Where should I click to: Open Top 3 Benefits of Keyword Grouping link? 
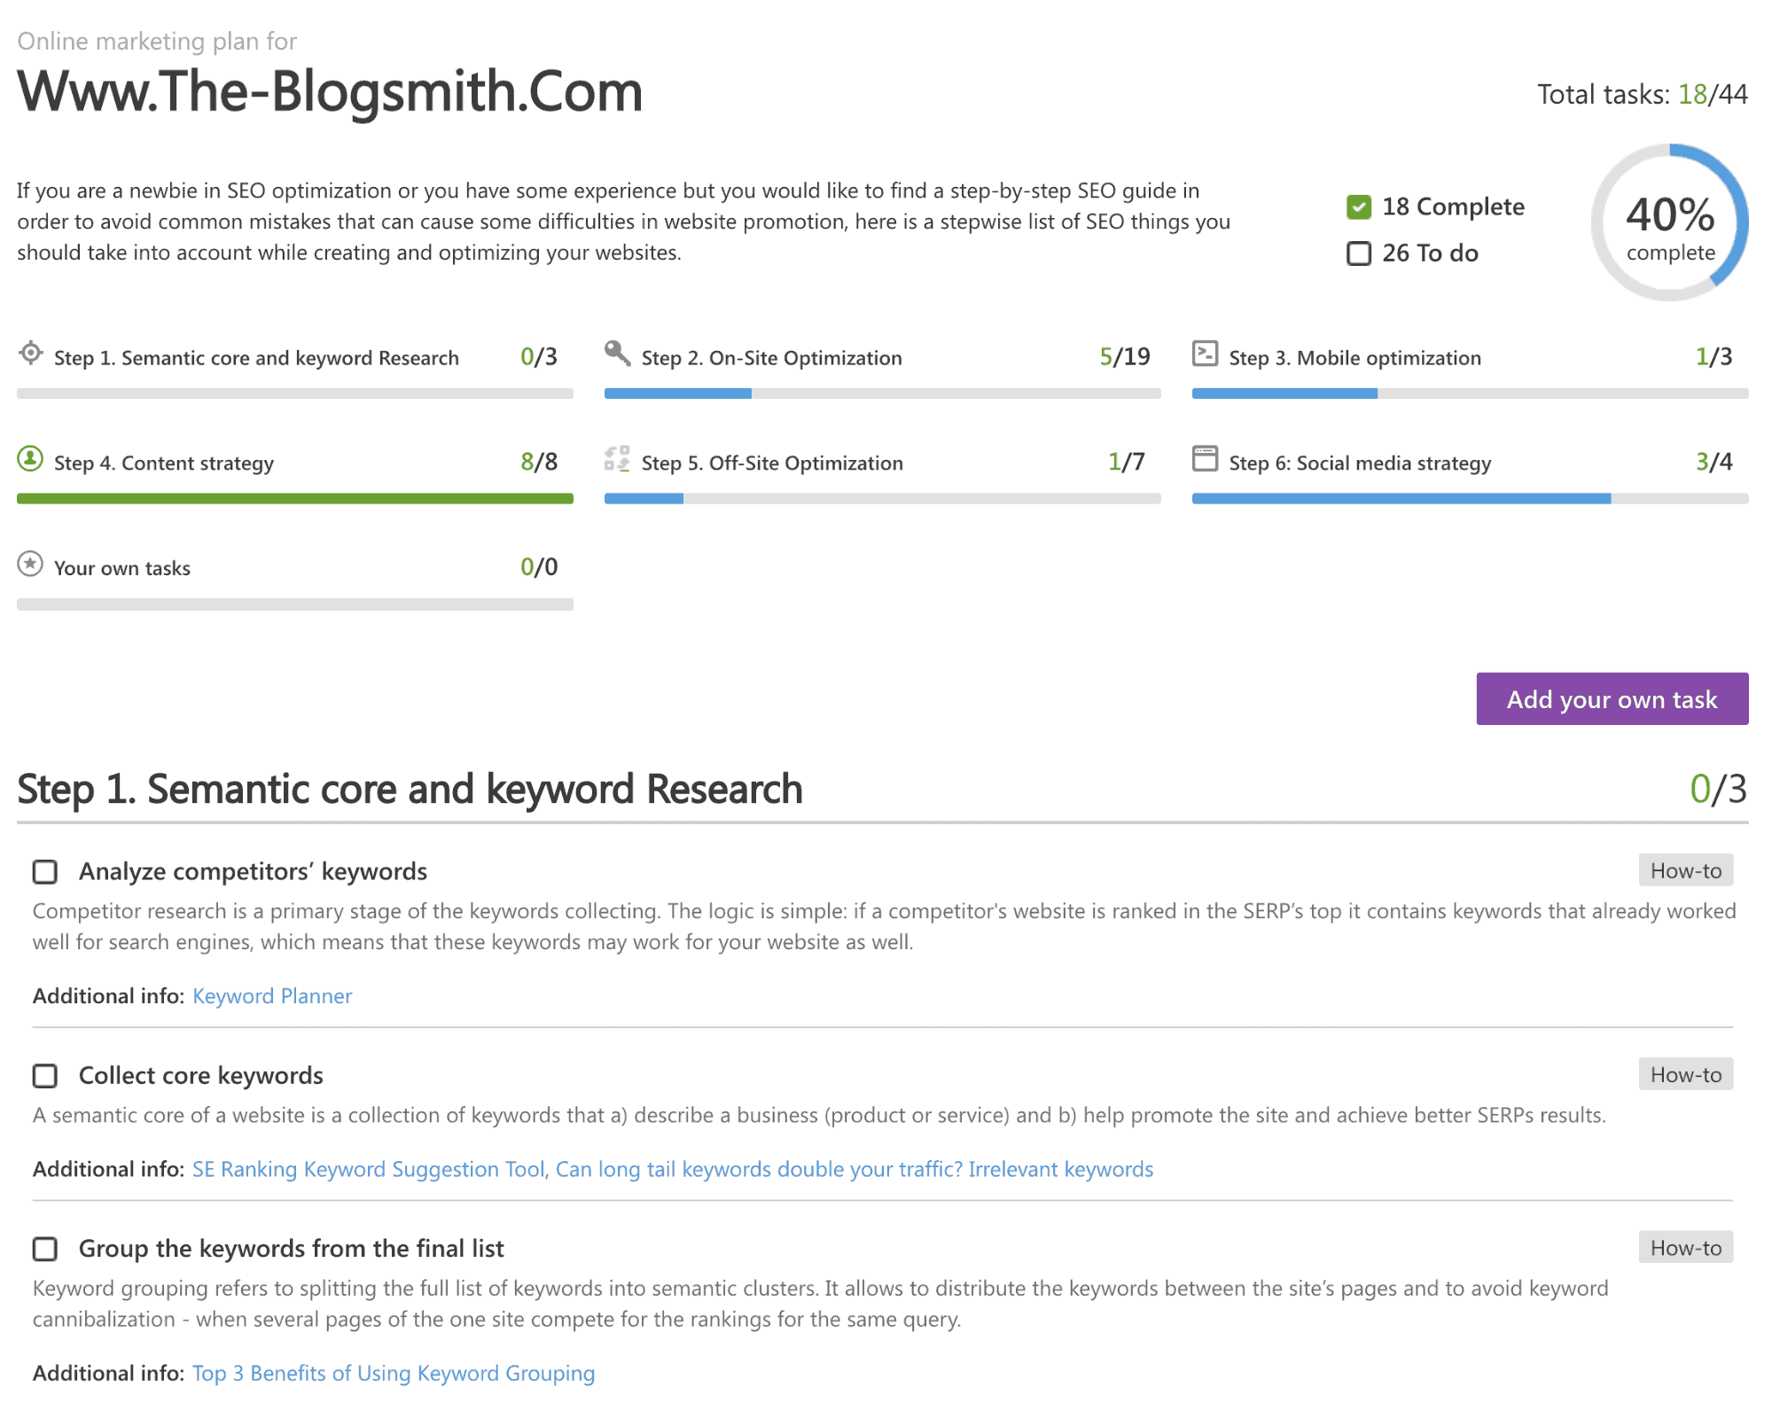coord(394,1373)
